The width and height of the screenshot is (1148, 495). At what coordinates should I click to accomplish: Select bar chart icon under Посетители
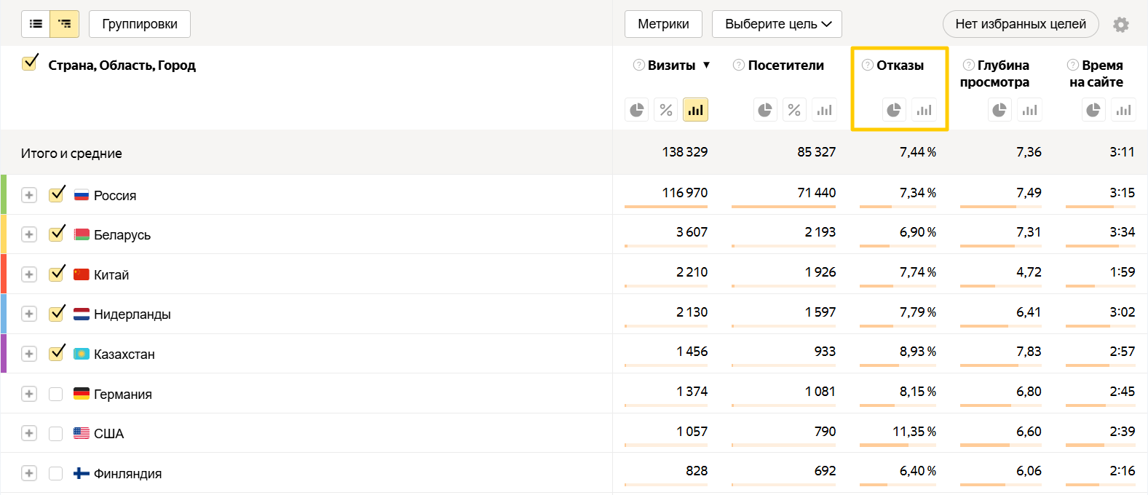coord(824,110)
